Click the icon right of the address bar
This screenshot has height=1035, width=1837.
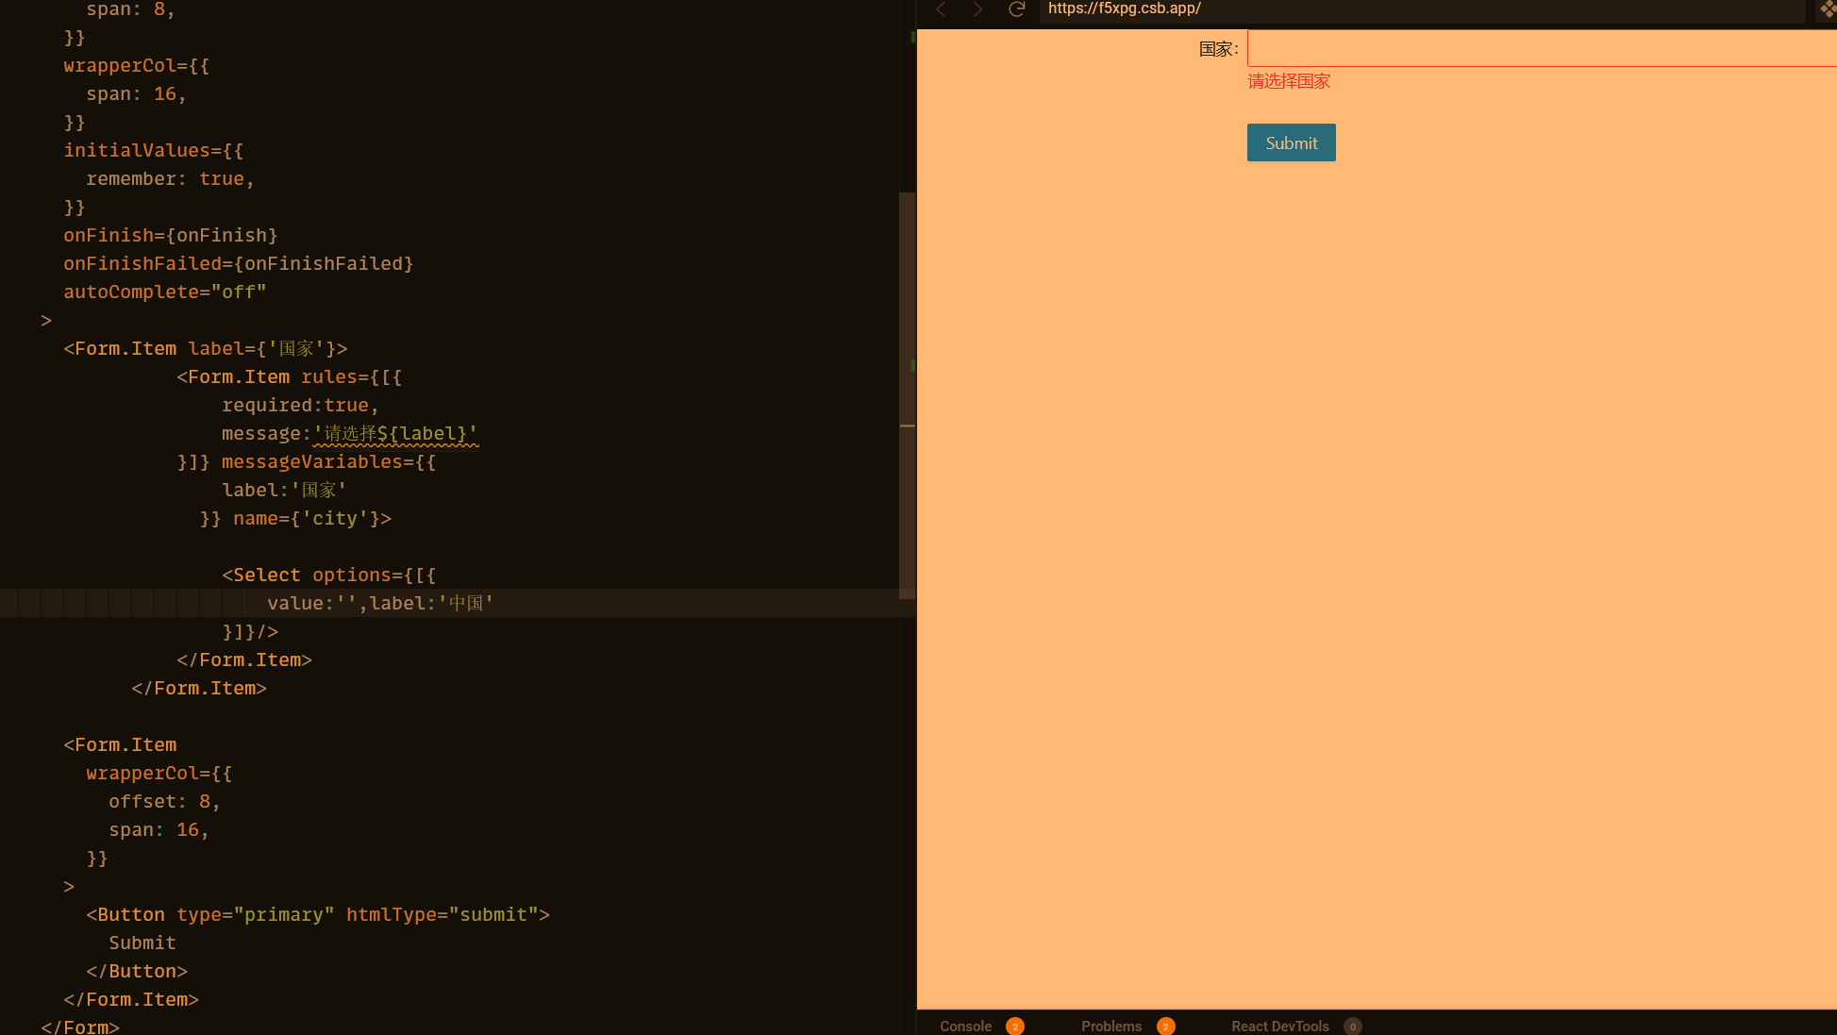[1828, 9]
